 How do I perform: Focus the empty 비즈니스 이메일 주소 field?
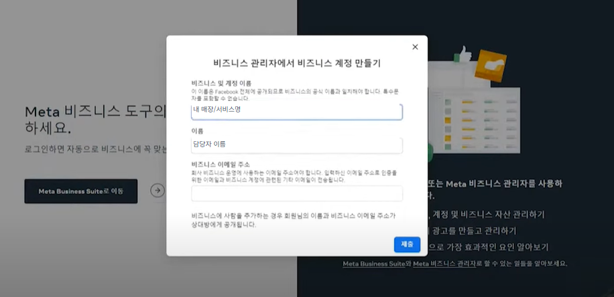click(x=297, y=193)
